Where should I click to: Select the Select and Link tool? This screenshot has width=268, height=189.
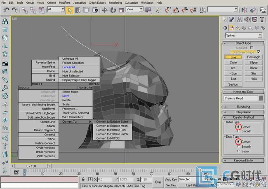(25, 10)
